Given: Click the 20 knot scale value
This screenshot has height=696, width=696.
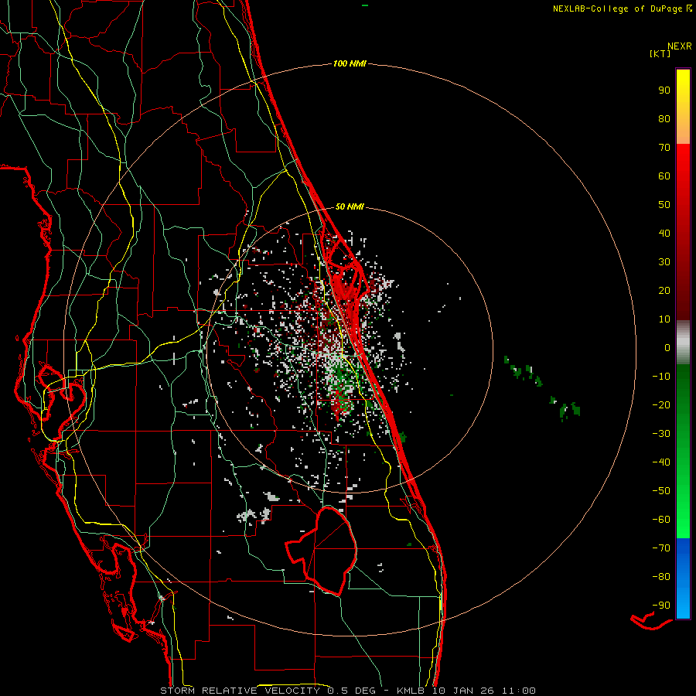Looking at the screenshot, I should (664, 291).
